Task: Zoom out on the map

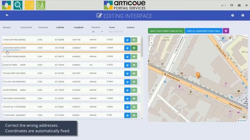Action: 152,43
